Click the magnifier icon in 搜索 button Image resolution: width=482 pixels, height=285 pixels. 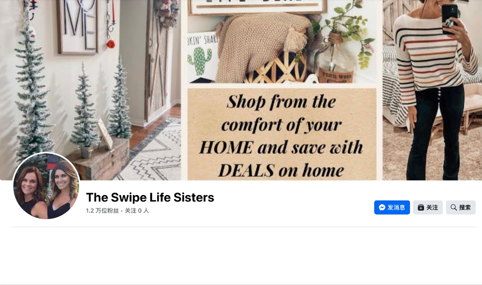pos(453,208)
